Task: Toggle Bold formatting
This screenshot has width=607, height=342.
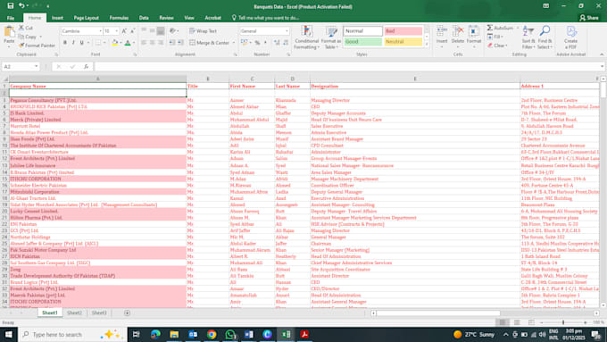Action: pos(64,43)
